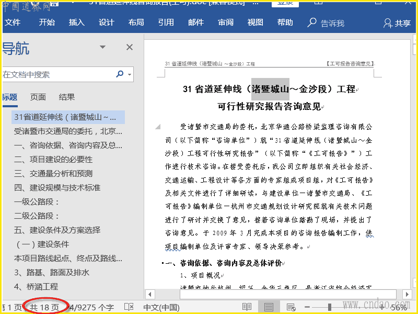This screenshot has width=418, height=314.
Task: Click the horizontal scrollbar left arrow
Action: (x=150, y=295)
